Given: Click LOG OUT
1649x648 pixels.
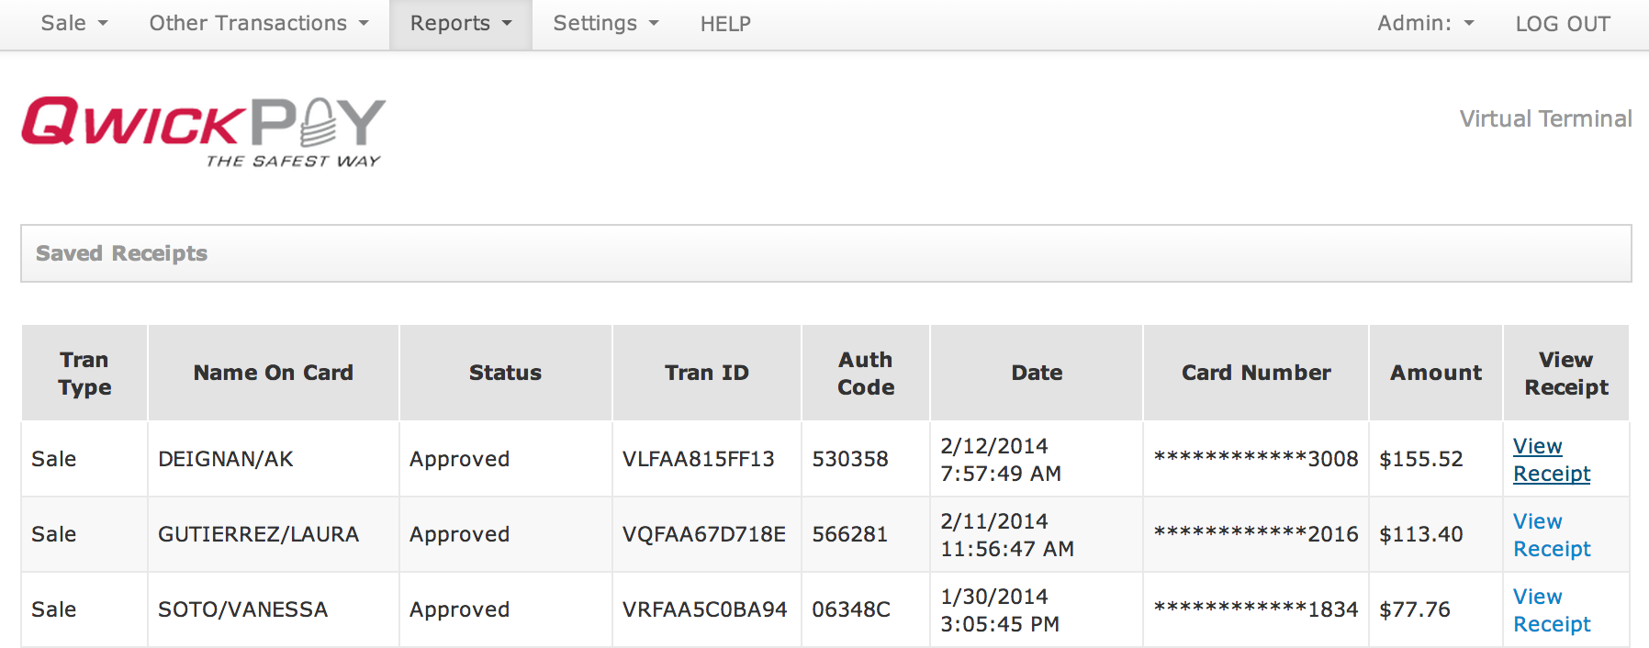Looking at the screenshot, I should point(1562,24).
